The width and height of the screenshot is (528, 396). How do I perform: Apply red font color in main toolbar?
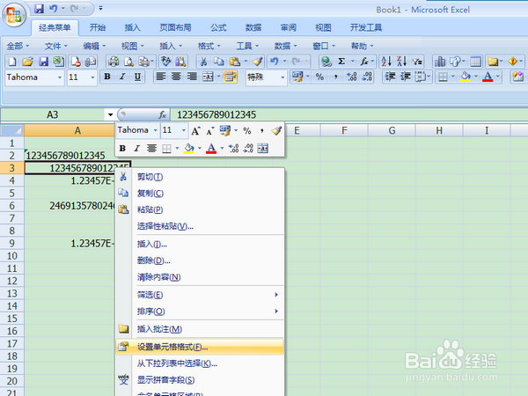[488, 77]
